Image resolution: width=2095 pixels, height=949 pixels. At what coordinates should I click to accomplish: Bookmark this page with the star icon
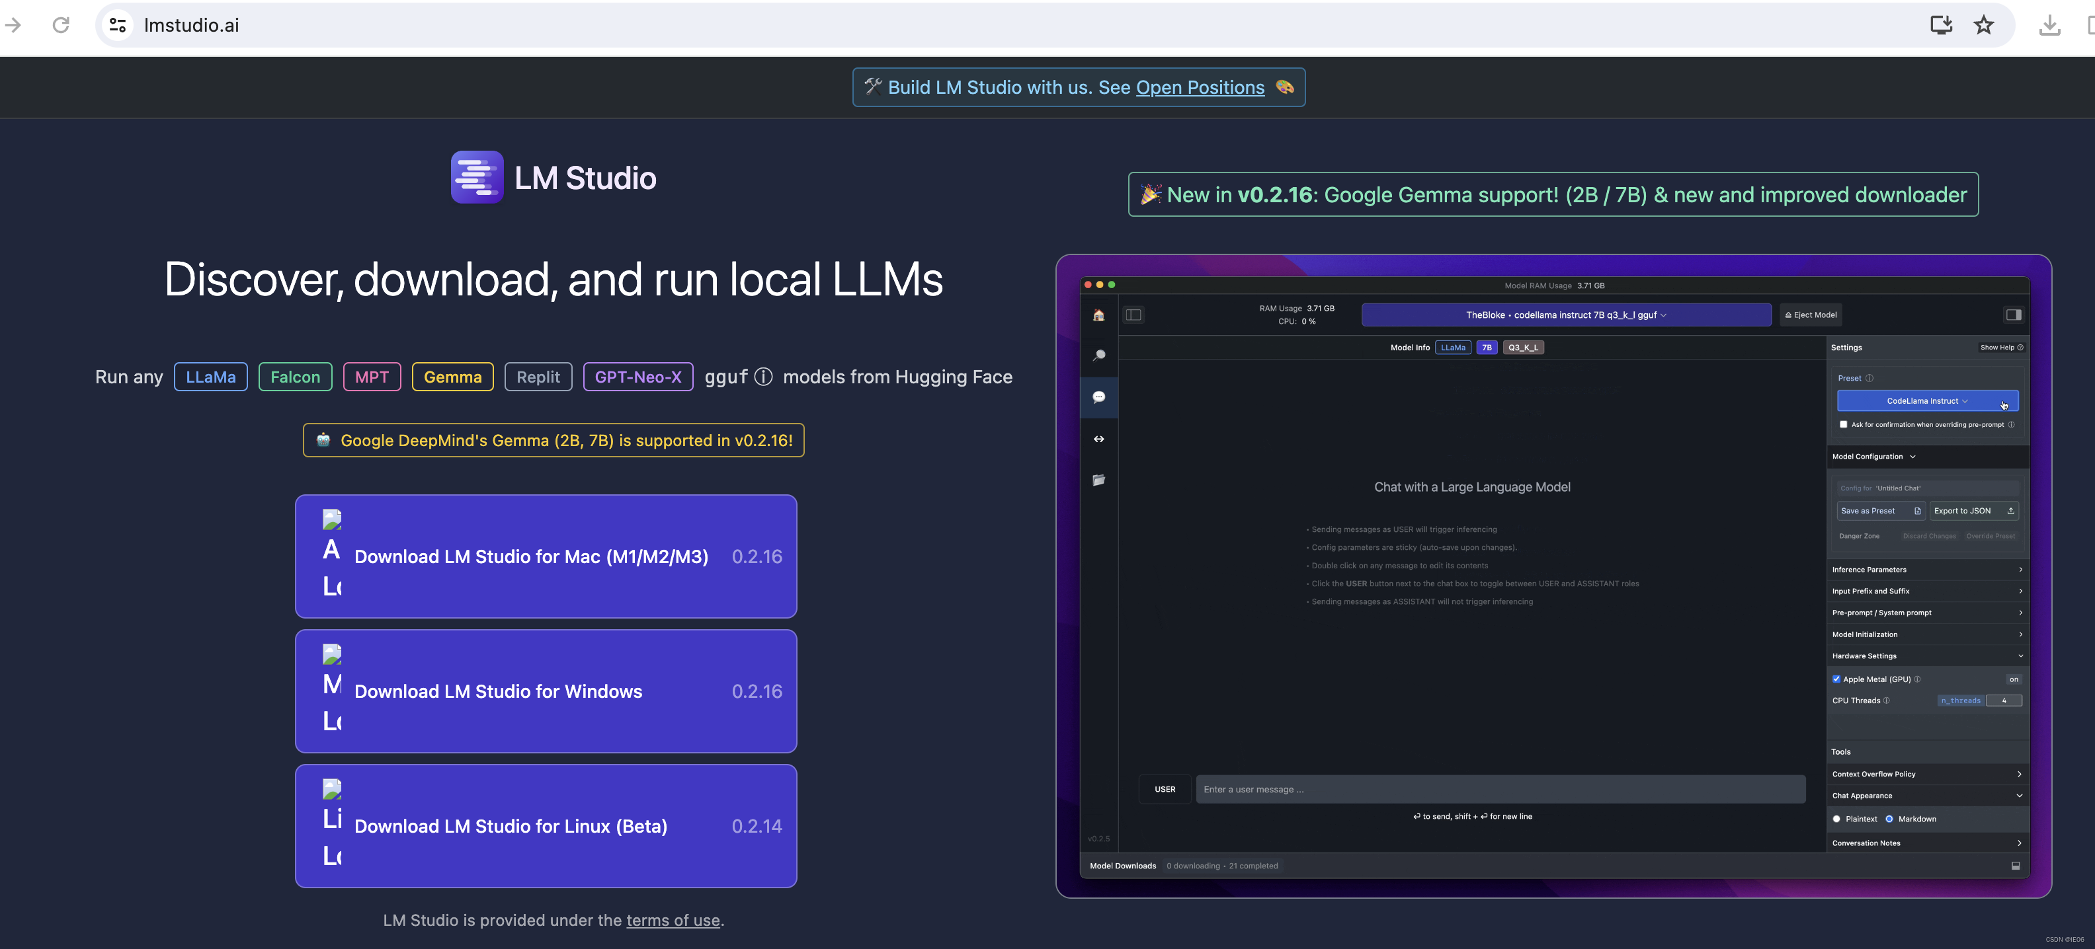[1984, 25]
